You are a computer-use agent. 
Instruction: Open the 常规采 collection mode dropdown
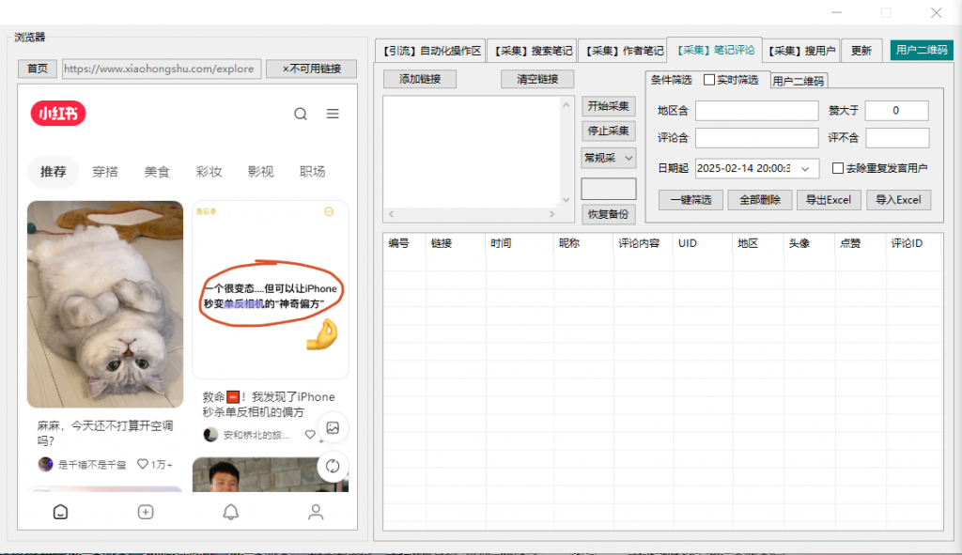coord(608,158)
